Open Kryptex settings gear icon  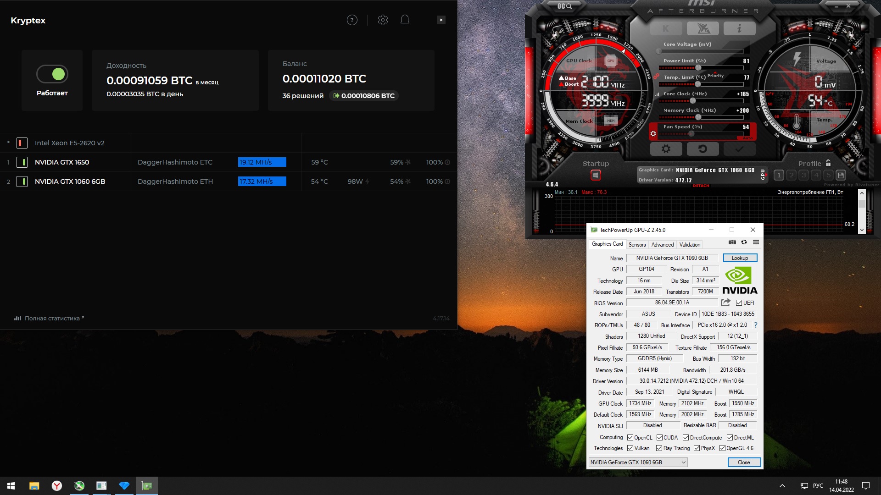383,20
